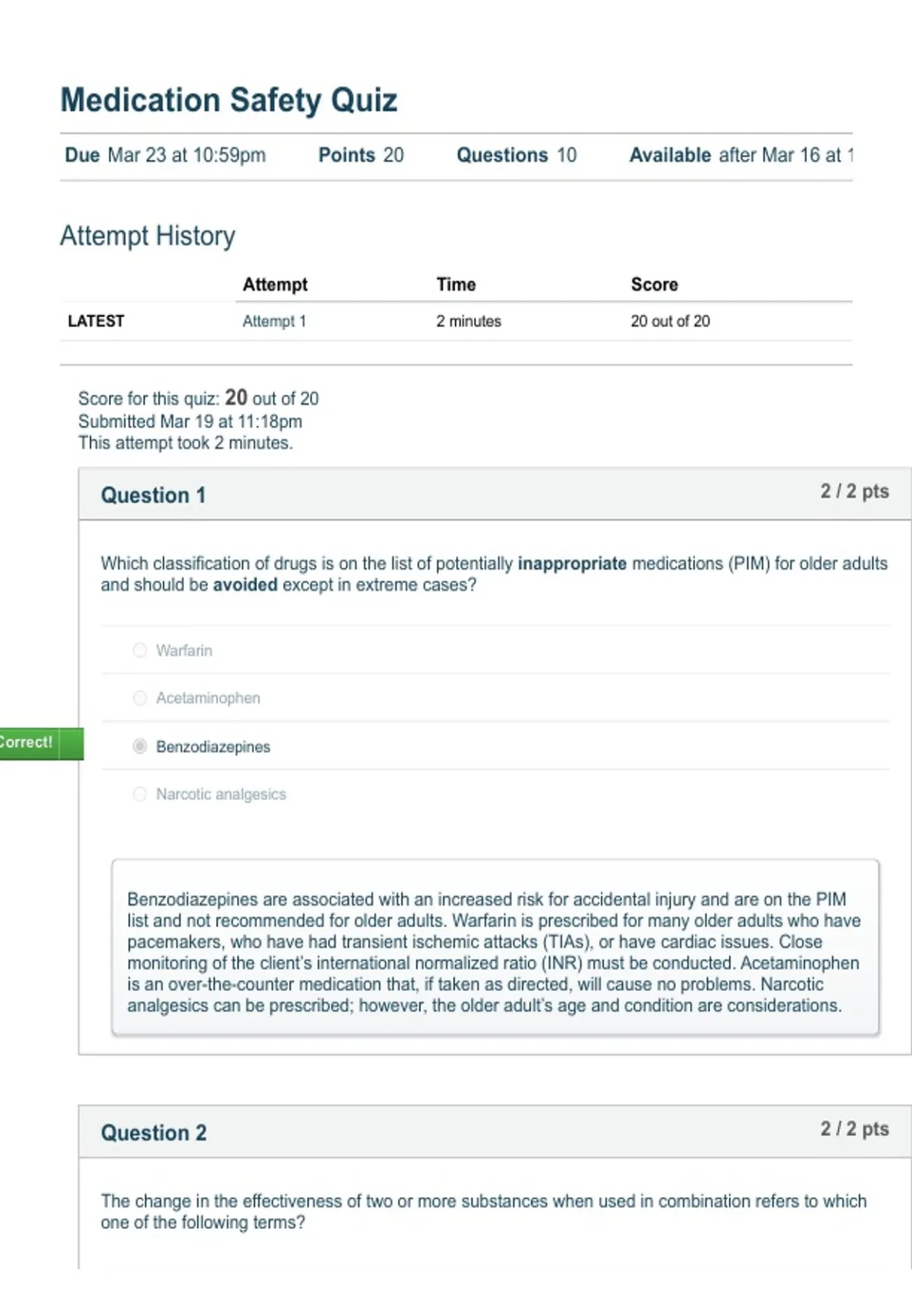Click the Attempt column header
This screenshot has width=912, height=1292.
point(275,284)
